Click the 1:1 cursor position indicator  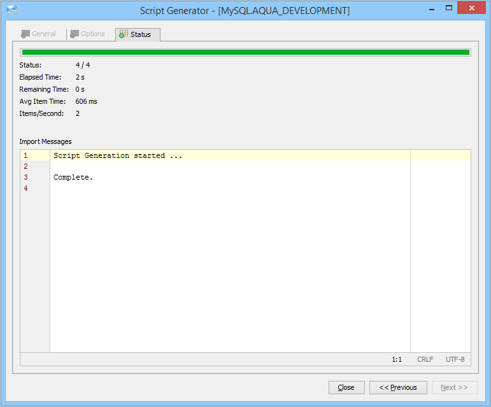click(x=397, y=359)
